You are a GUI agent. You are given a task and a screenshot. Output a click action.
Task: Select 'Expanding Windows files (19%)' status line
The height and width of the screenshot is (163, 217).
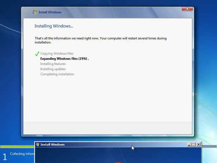pos(65,59)
